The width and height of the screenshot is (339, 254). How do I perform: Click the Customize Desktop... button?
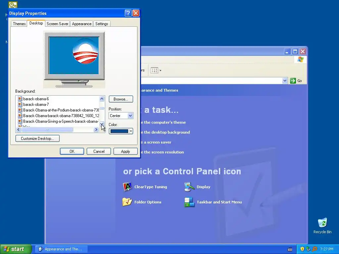pos(37,139)
